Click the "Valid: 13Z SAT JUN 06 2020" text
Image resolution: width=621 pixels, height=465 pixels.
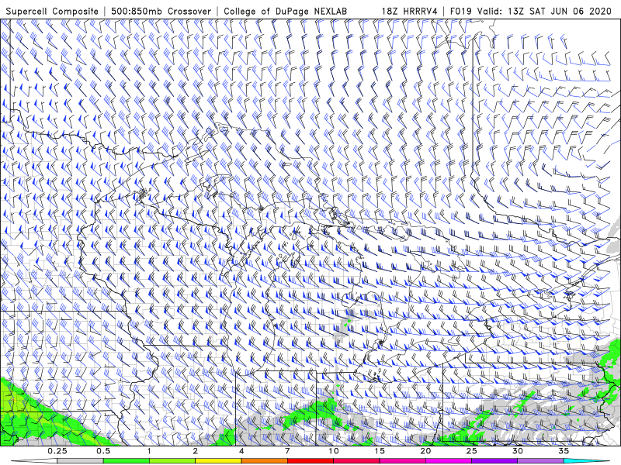[545, 12]
